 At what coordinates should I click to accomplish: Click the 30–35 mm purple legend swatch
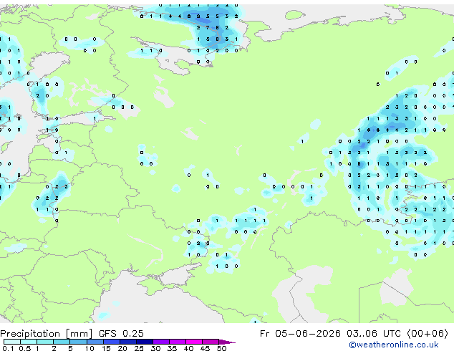point(161,342)
